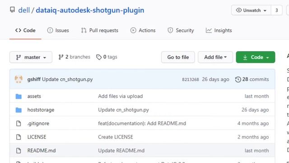Open the .gitignore file
289x163 pixels.
tap(38, 124)
